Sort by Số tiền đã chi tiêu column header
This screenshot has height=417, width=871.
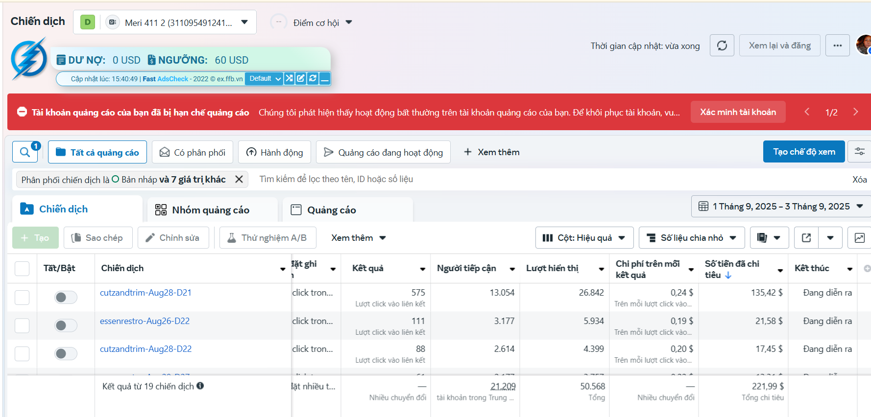click(732, 269)
